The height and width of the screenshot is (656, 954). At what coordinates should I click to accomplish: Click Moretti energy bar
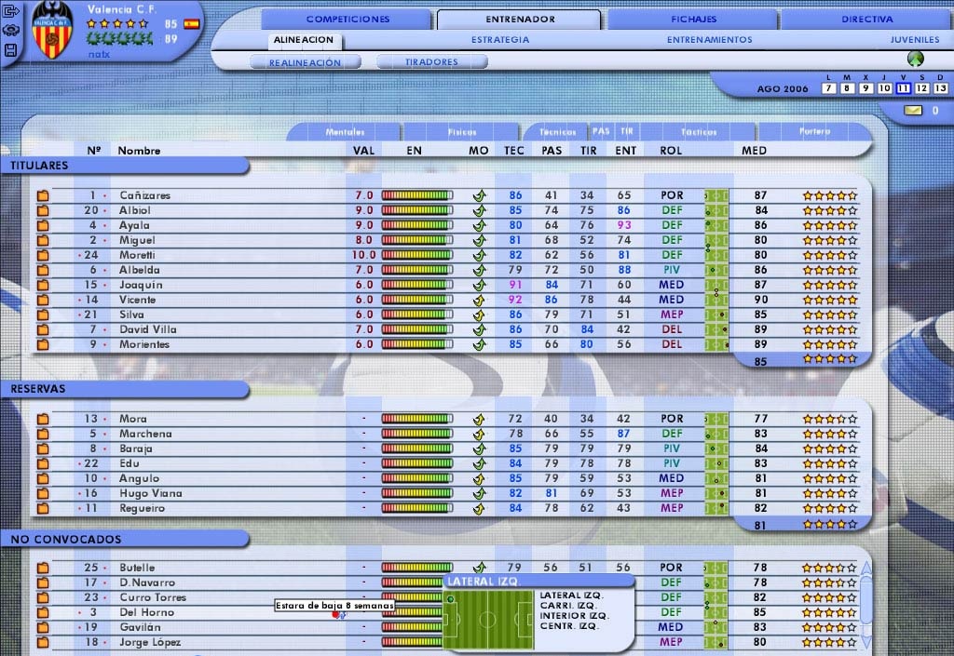pos(417,255)
